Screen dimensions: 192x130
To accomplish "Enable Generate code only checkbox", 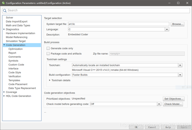I will [48, 48].
